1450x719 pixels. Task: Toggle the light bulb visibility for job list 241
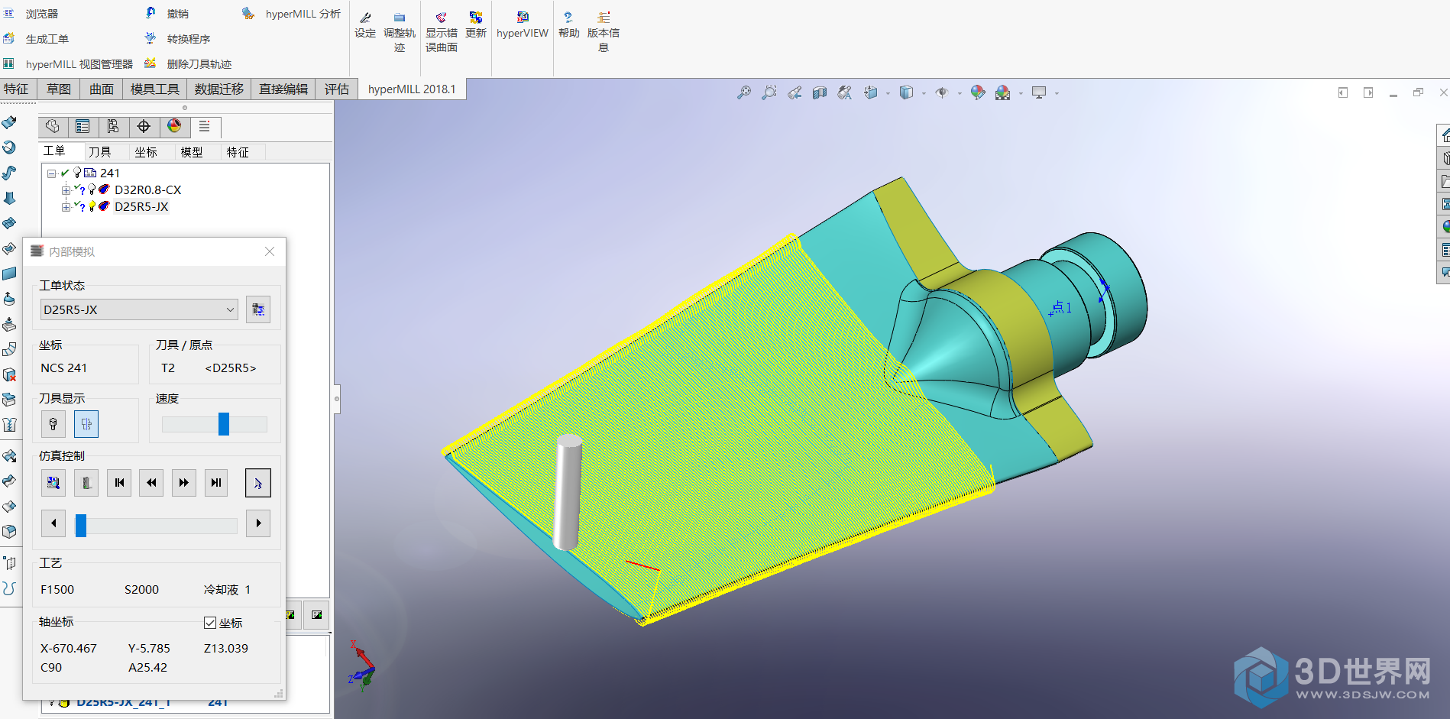point(77,173)
